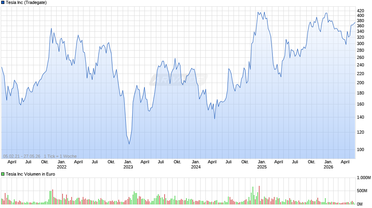Screen dimensions: 372x208
Task: Click the 300 price axis label
Action: (361, 43)
